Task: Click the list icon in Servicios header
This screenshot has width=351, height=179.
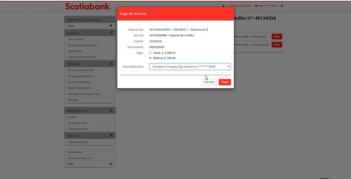Action: 111,63
